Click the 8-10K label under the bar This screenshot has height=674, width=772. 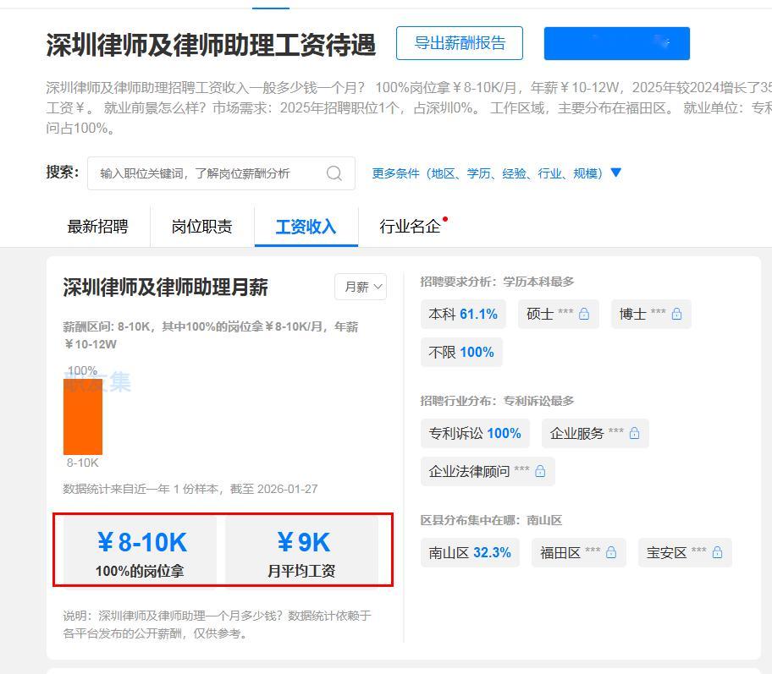[x=83, y=463]
